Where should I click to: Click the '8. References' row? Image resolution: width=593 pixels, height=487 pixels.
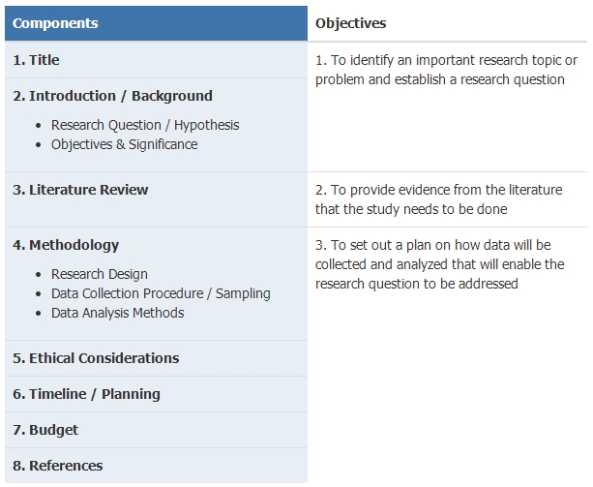(x=156, y=466)
